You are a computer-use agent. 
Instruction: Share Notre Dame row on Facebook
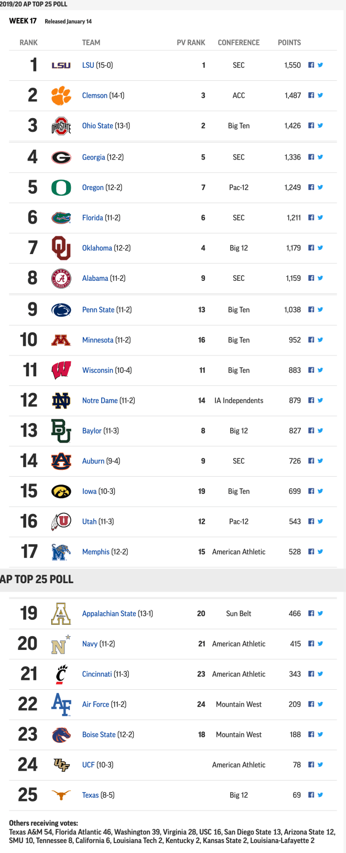[311, 401]
